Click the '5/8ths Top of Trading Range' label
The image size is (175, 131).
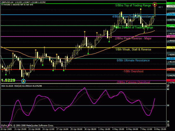click(x=133, y=5)
